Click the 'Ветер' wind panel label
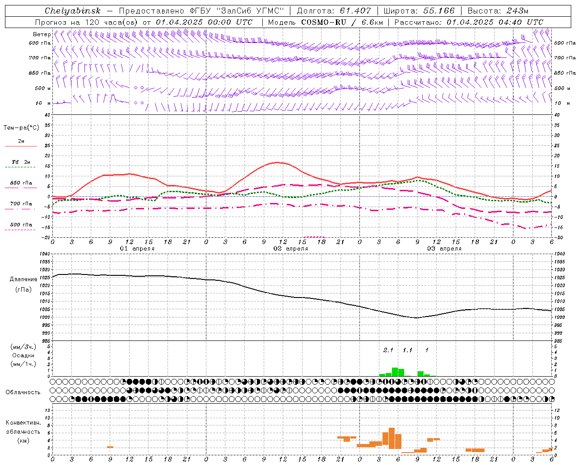578x463 pixels. point(42,34)
